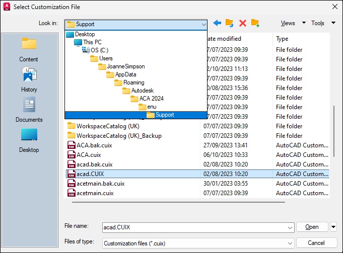Click the WorkspaceCatalog (UK) folder icon
This screenshot has height=253, width=343.
click(72, 126)
